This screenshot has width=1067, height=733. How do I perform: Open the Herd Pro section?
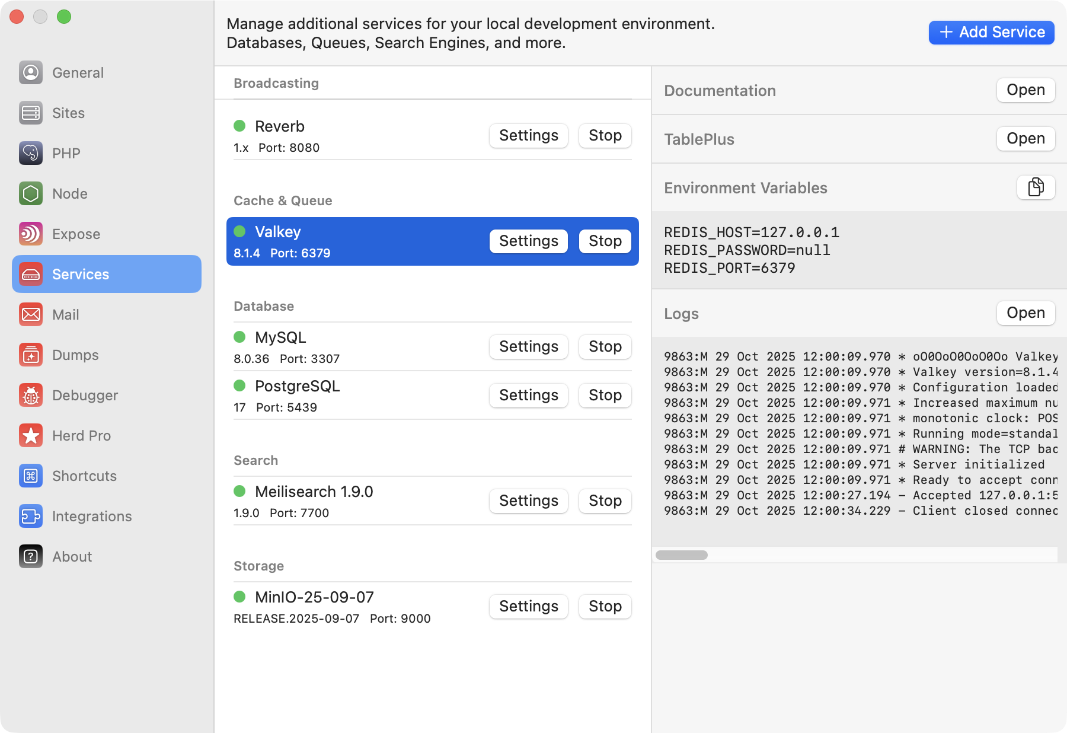pos(107,435)
